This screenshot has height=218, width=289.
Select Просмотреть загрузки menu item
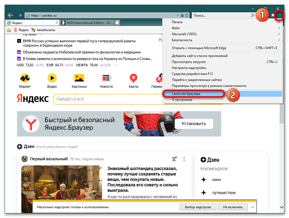coord(189,62)
